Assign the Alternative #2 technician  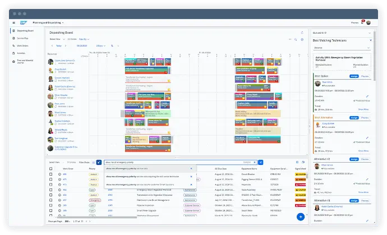(x=354, y=159)
